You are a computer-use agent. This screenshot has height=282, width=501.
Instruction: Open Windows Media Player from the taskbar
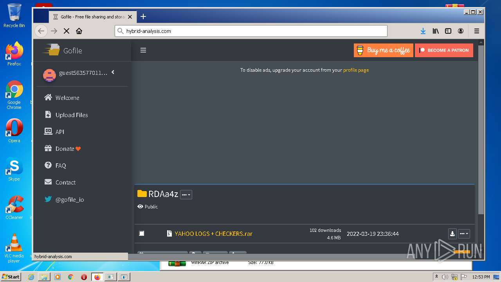point(58,277)
